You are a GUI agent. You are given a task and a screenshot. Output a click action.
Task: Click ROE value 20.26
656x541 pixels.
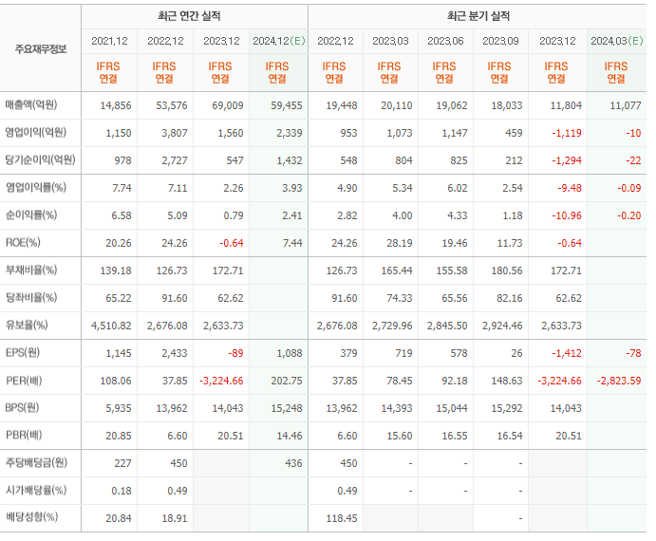[x=119, y=243]
